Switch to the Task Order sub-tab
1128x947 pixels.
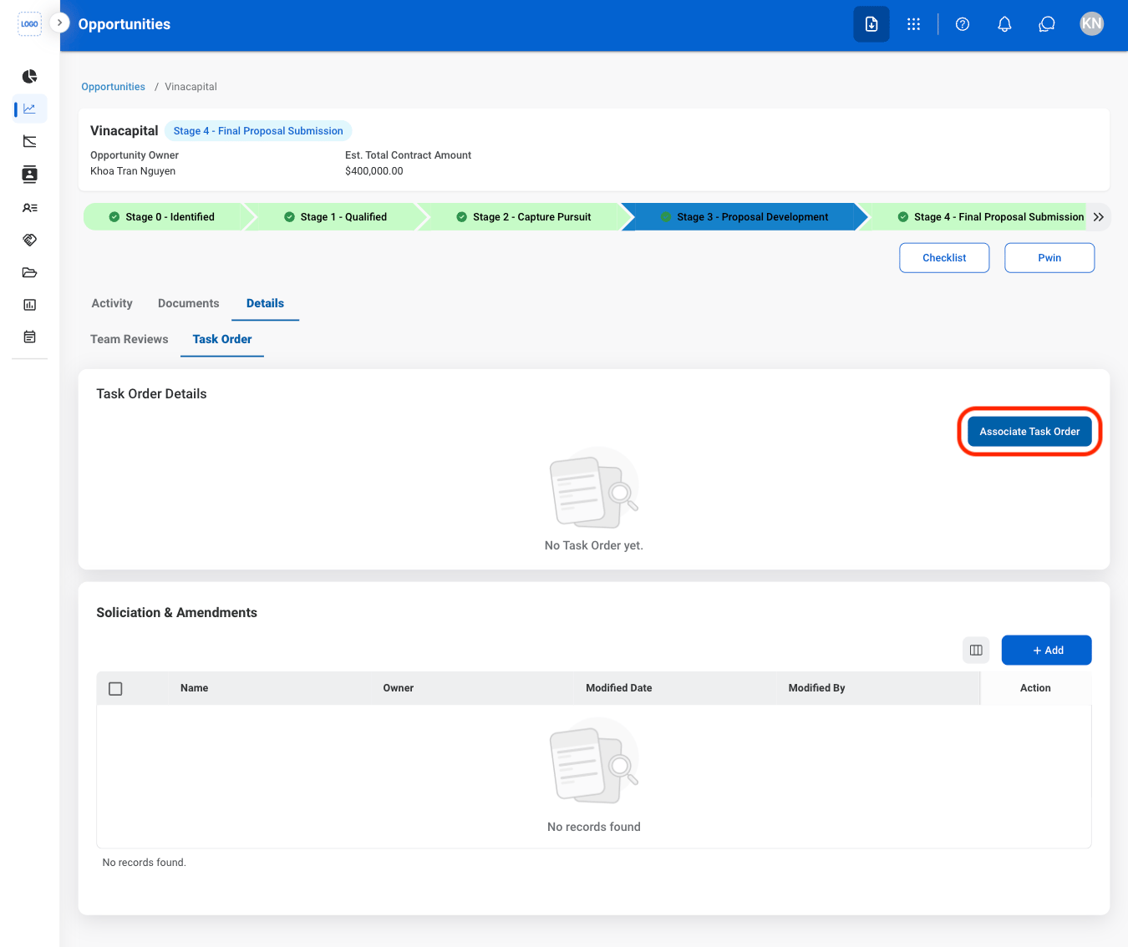point(222,339)
